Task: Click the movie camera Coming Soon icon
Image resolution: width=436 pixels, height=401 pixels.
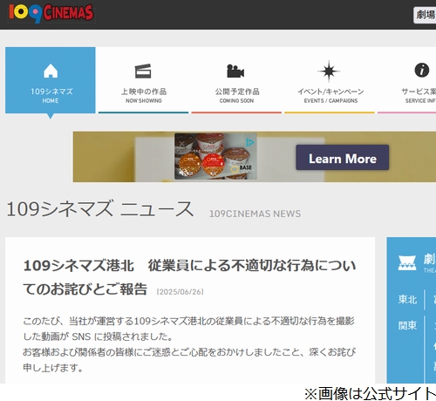Action: [235, 71]
